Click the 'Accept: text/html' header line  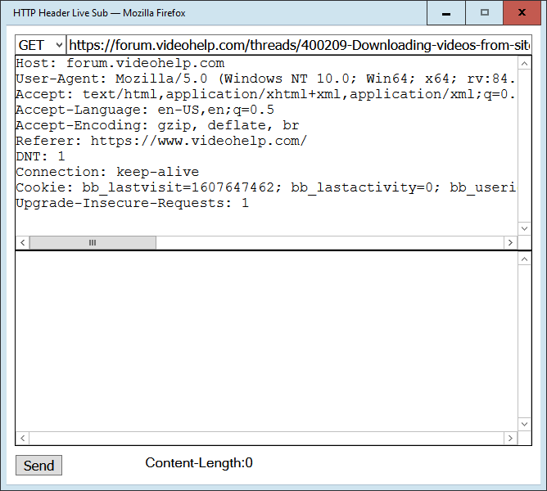coord(265,94)
